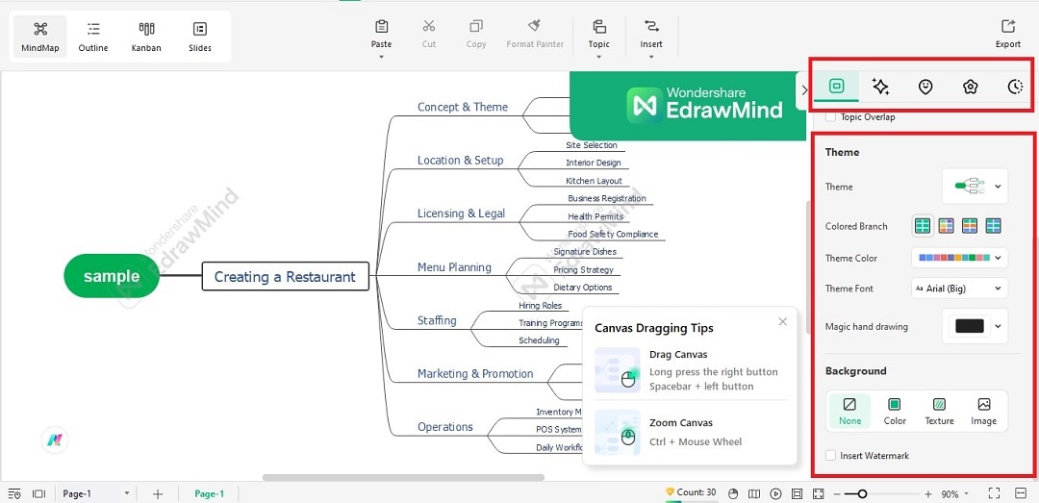Open the clipart flower-badge panel tab
Screen dimensions: 1039x503
click(971, 87)
